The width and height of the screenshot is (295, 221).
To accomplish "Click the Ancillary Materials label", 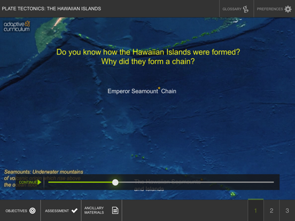I will pos(94,210).
